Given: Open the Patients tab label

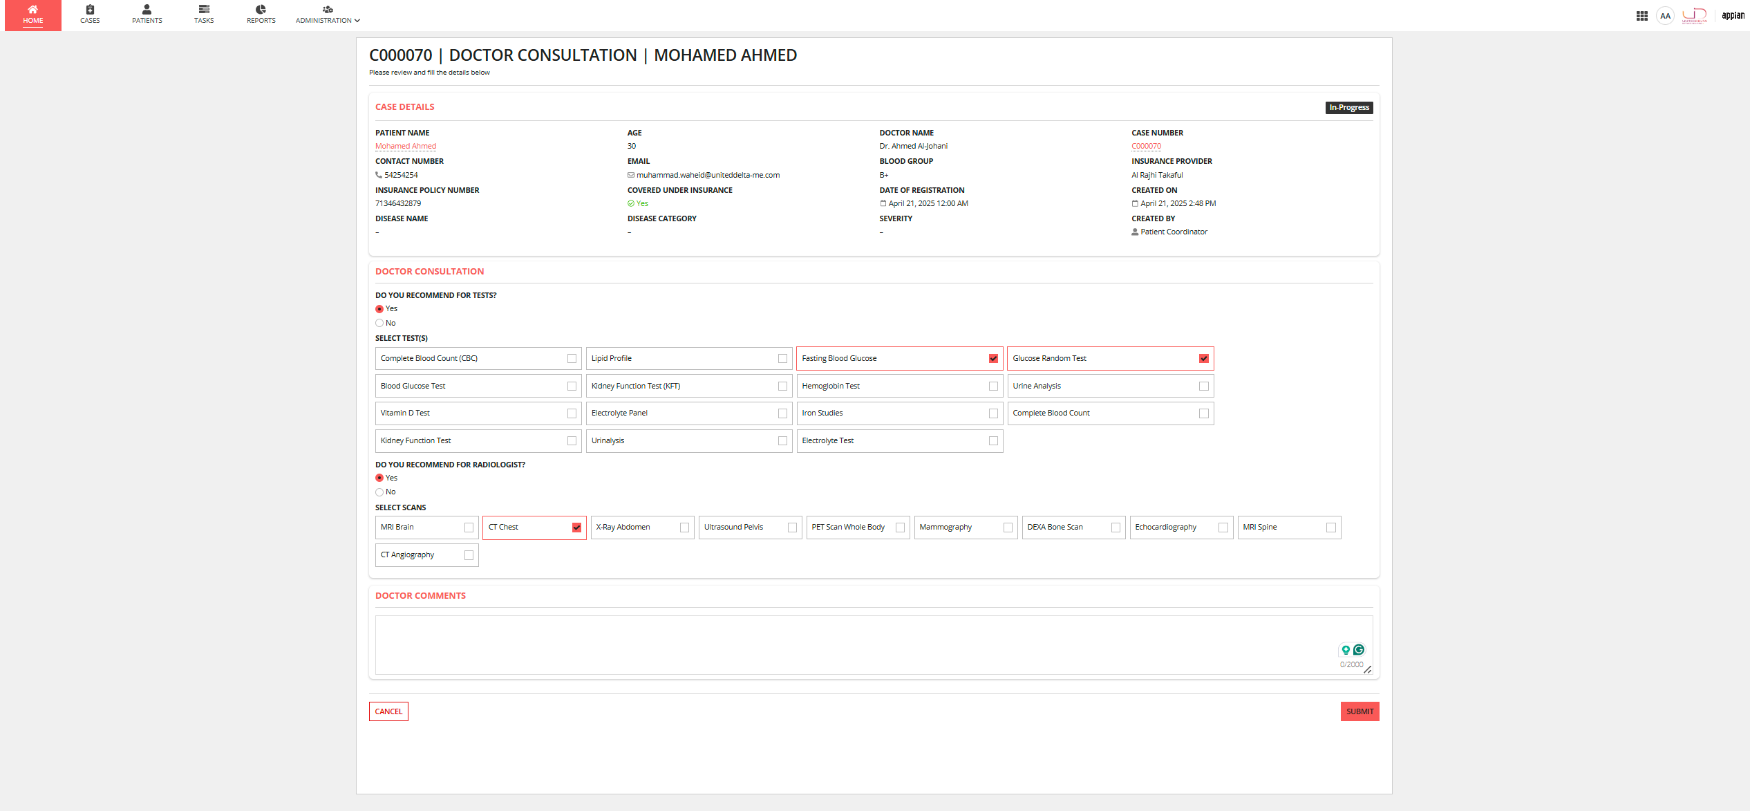Looking at the screenshot, I should (147, 21).
